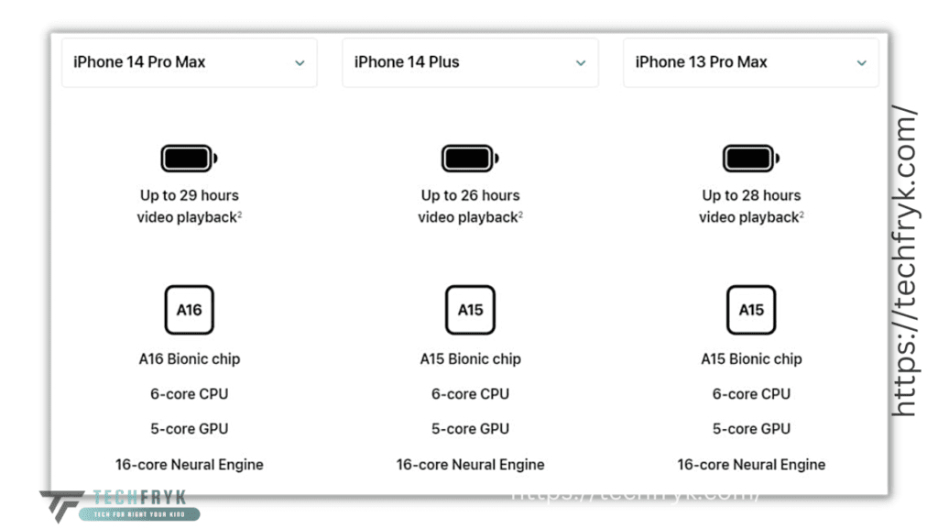Open the iPhone 14 Pro Max dropdown
938x528 pixels.
coord(190,62)
